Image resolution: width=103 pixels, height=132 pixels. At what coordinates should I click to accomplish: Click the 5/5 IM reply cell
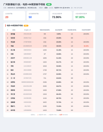pyautogui.click(x=72, y=94)
